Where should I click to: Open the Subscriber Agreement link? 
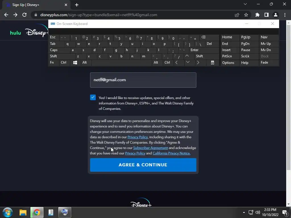[x=151, y=148]
